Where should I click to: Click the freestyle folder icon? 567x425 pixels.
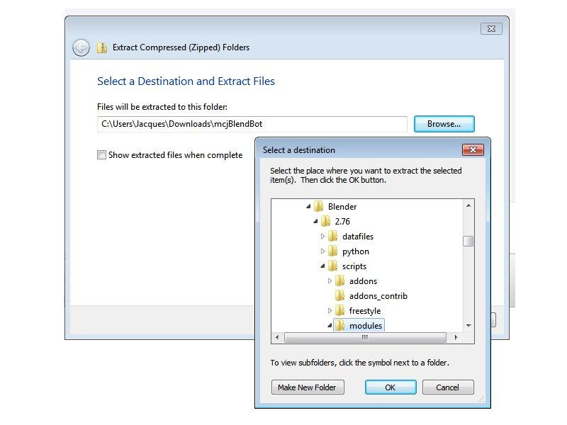[x=340, y=311]
